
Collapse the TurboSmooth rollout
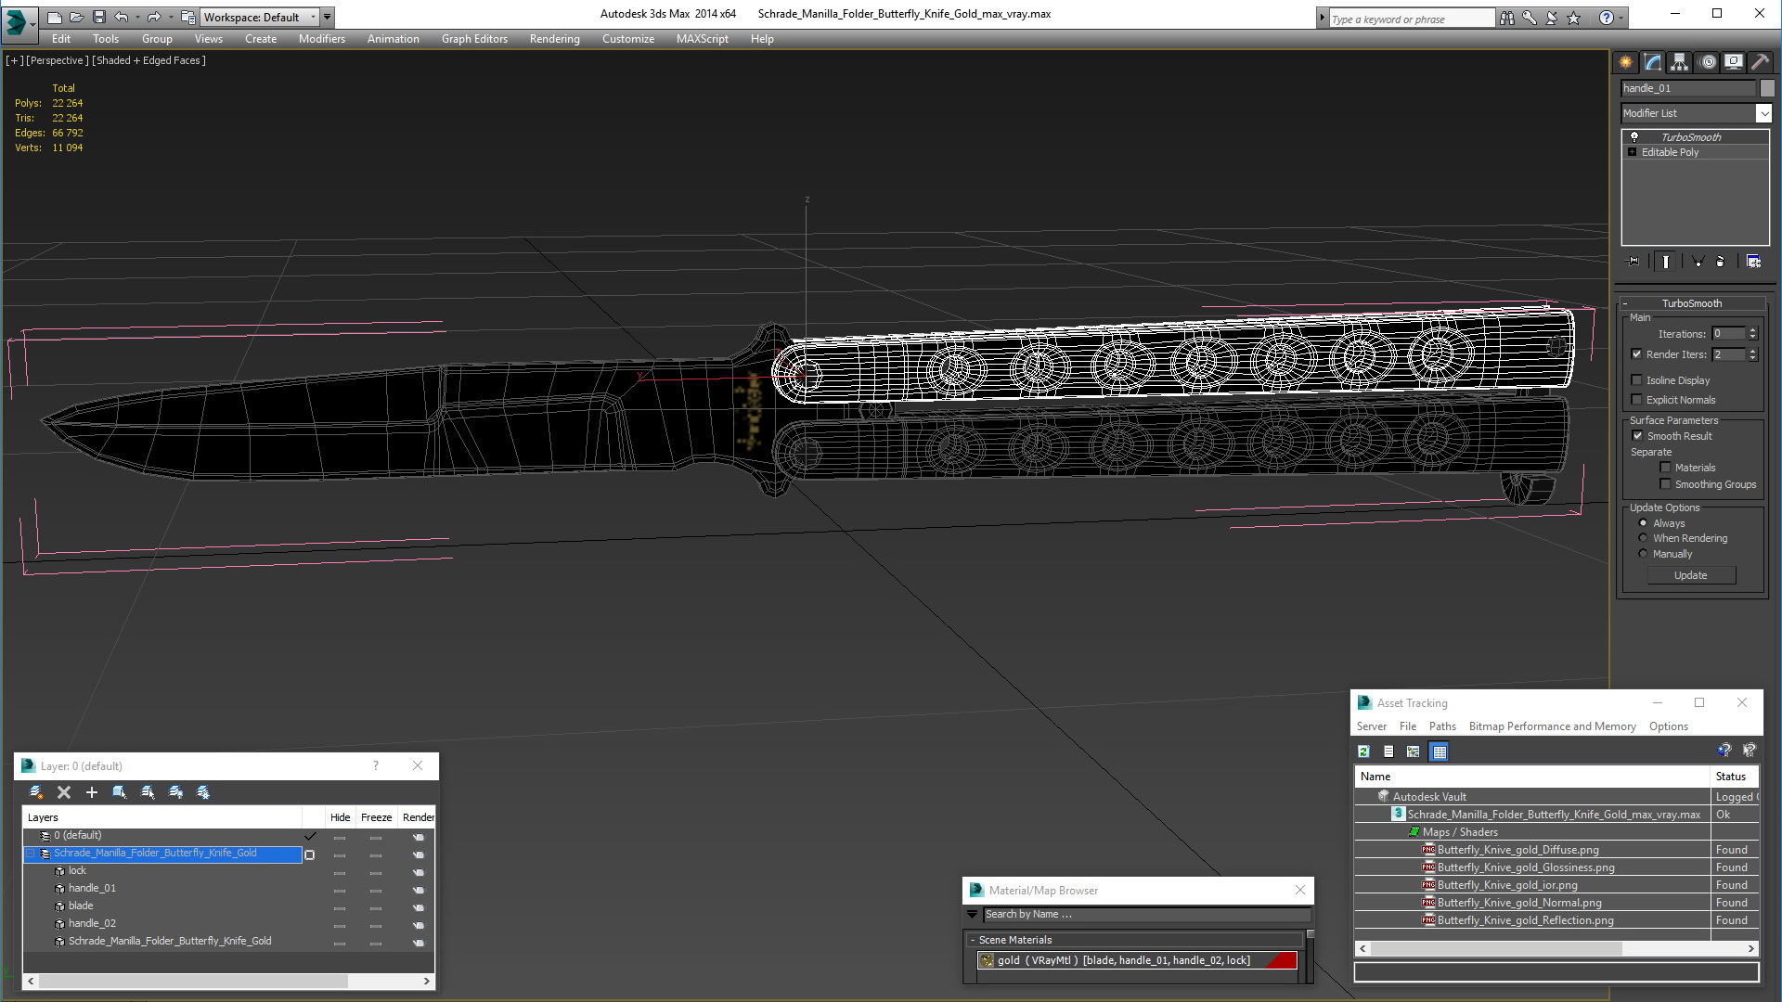pos(1625,303)
